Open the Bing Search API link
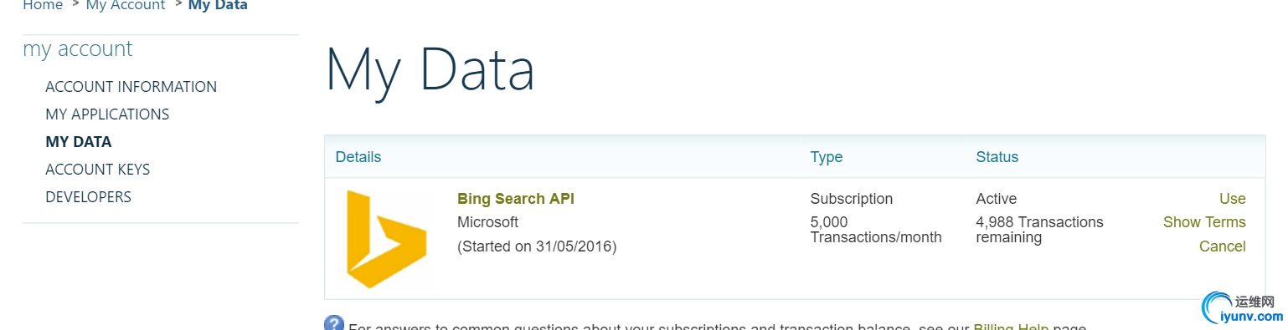This screenshot has width=1288, height=330. (x=516, y=199)
